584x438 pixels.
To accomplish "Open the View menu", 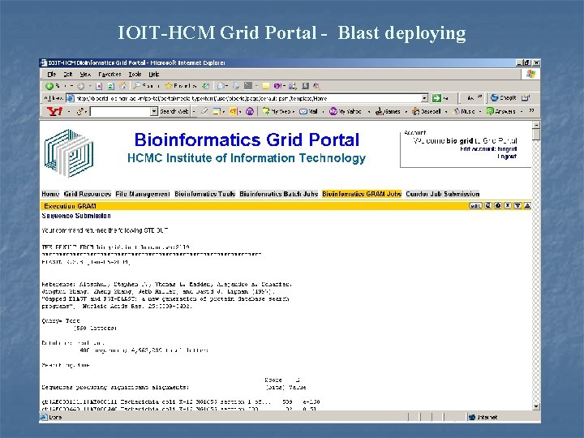I will [85, 74].
